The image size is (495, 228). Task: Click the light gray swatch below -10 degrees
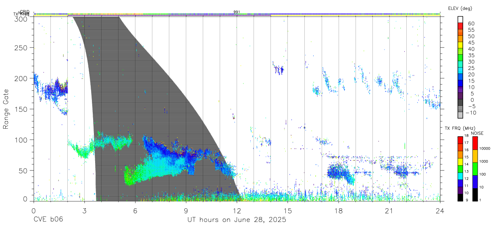460,115
